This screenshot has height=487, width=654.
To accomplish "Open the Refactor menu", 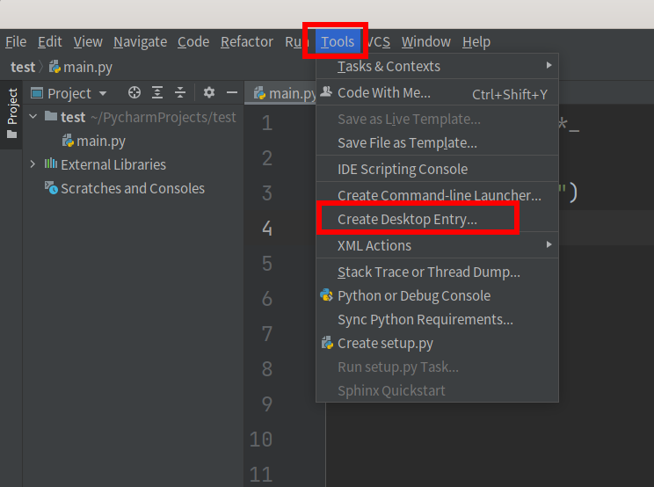I will coord(247,41).
